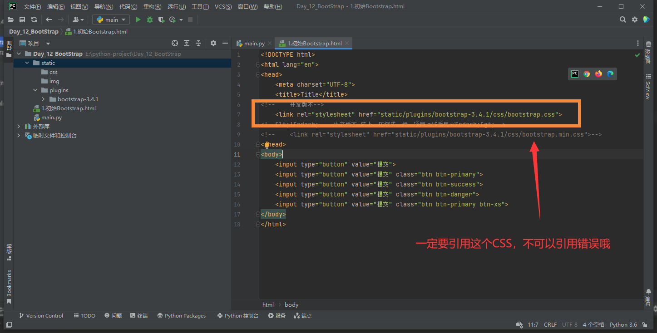The height and width of the screenshot is (333, 657).
Task: Open the 重构 menu
Action: pyautogui.click(x=152, y=7)
